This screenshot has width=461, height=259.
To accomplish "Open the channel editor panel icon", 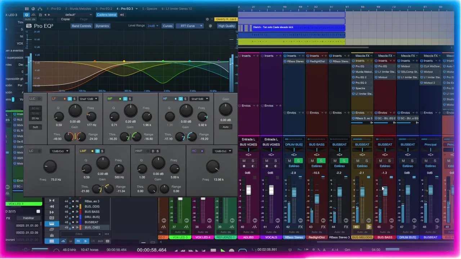I will click(27, 9).
